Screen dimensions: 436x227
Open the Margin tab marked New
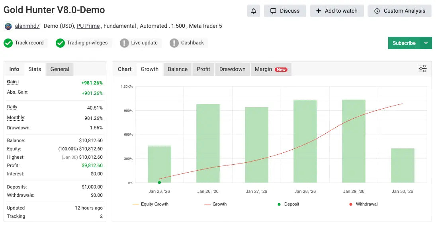click(x=271, y=69)
